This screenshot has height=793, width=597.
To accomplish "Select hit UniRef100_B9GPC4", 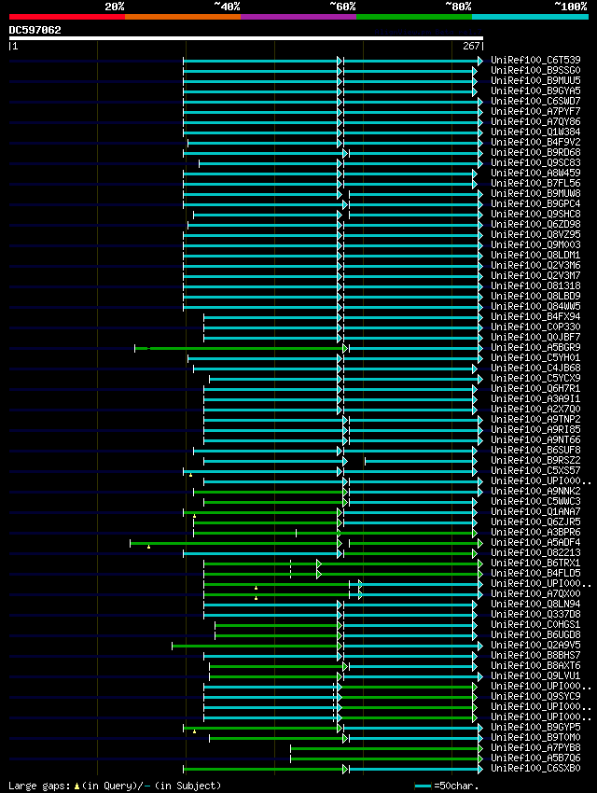I will point(535,203).
